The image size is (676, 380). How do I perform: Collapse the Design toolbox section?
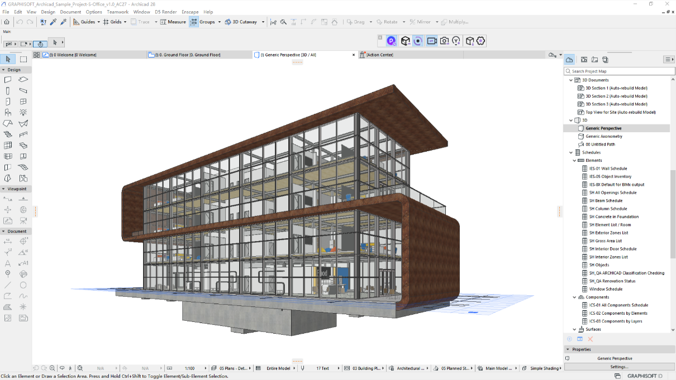(4, 70)
